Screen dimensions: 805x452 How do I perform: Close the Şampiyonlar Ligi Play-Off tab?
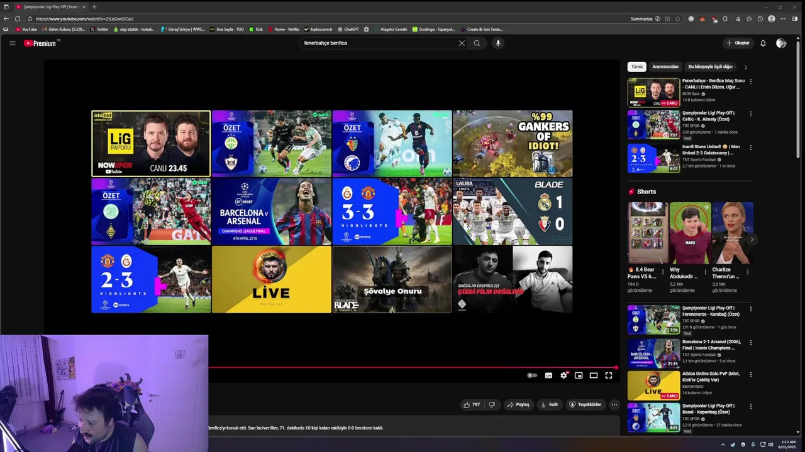[x=84, y=7]
